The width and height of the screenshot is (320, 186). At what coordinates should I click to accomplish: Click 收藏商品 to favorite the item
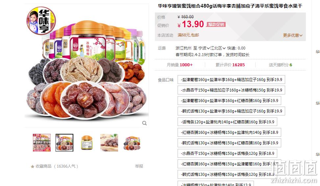pyautogui.click(x=43, y=166)
